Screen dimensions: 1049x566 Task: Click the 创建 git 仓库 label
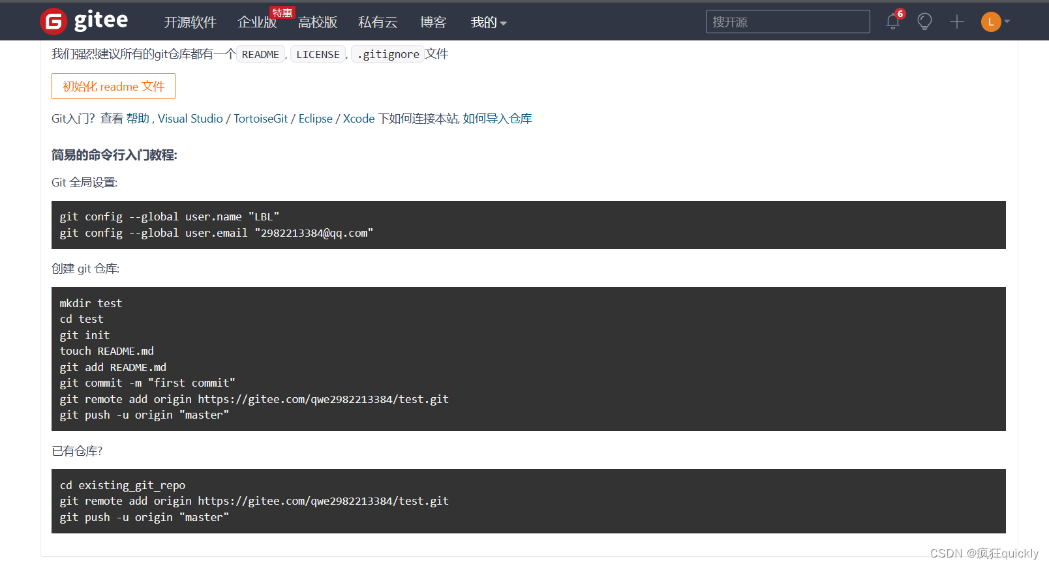coord(85,269)
